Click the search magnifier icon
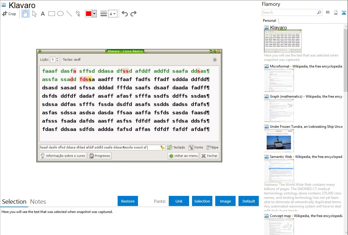This screenshot has width=348, height=235. (319, 12)
